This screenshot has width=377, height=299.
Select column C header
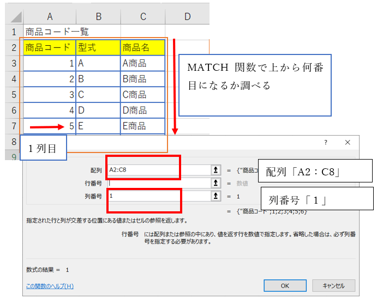click(142, 17)
